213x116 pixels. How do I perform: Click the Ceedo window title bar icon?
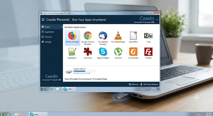pyautogui.click(x=41, y=13)
